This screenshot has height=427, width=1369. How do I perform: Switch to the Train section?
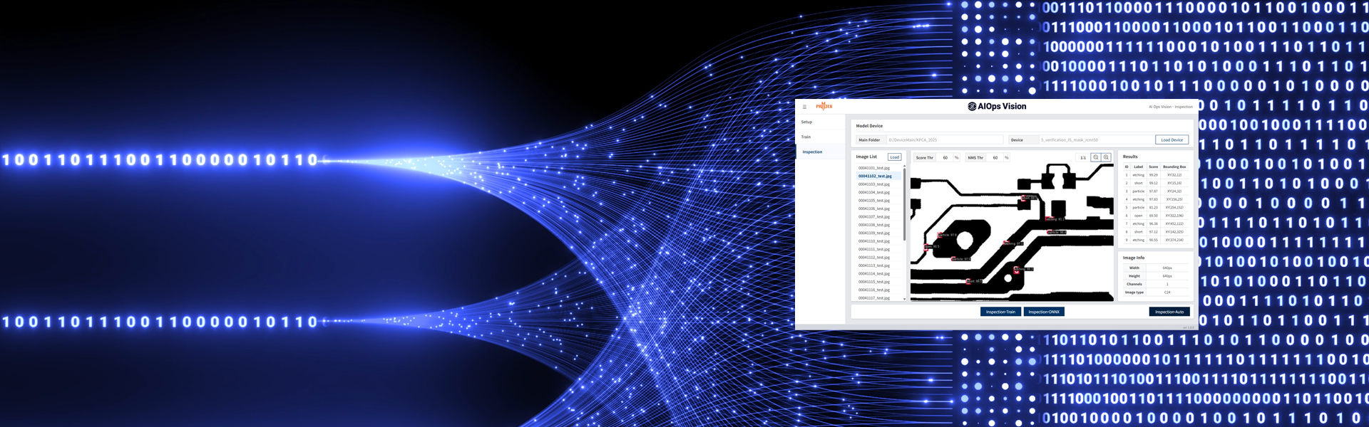point(806,137)
